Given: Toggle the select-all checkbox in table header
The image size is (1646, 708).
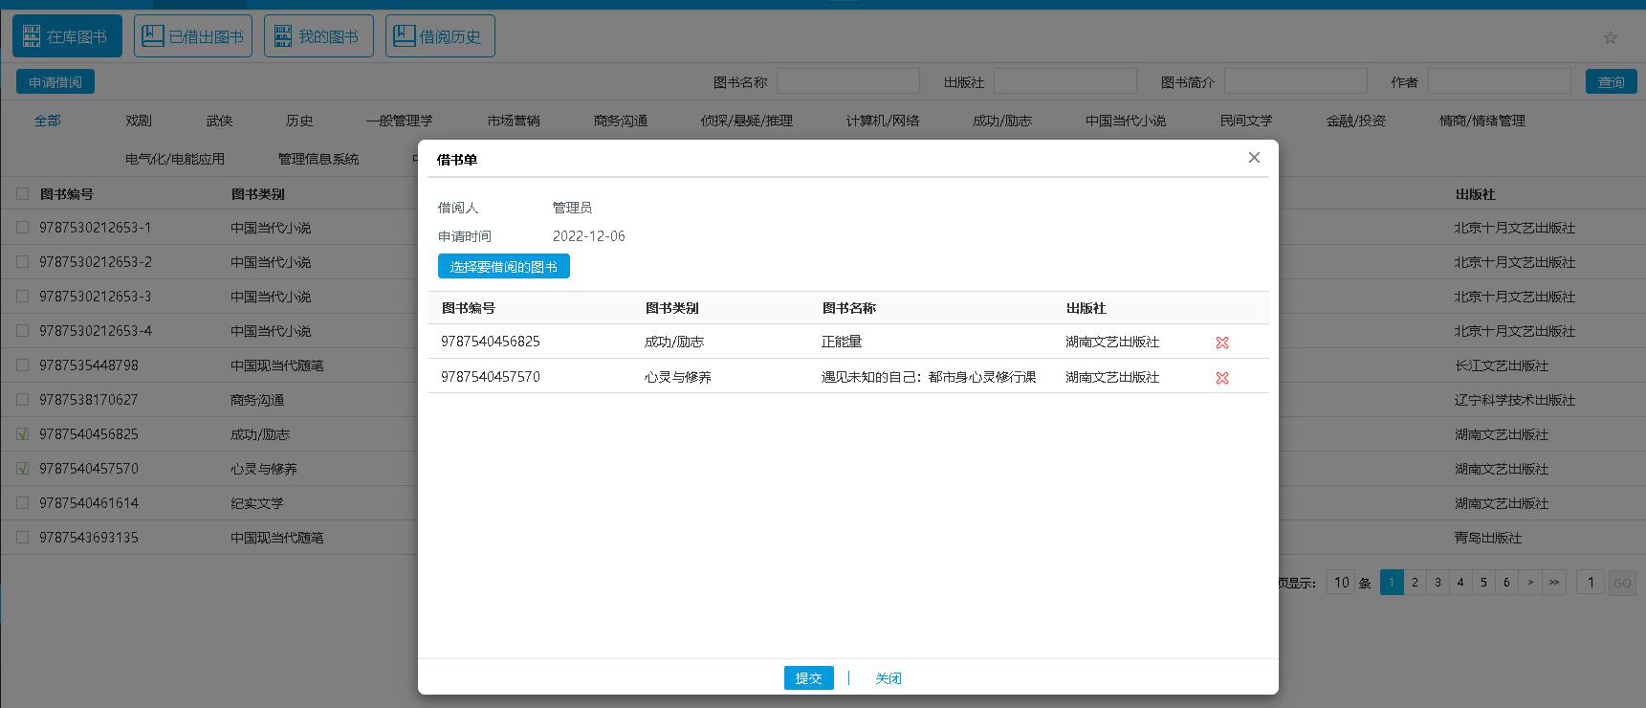Looking at the screenshot, I should 23,194.
